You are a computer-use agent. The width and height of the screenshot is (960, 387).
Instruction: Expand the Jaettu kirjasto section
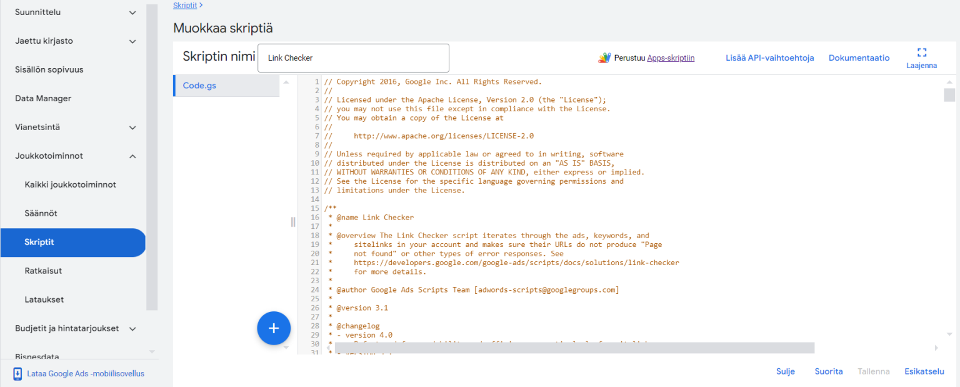click(x=132, y=41)
